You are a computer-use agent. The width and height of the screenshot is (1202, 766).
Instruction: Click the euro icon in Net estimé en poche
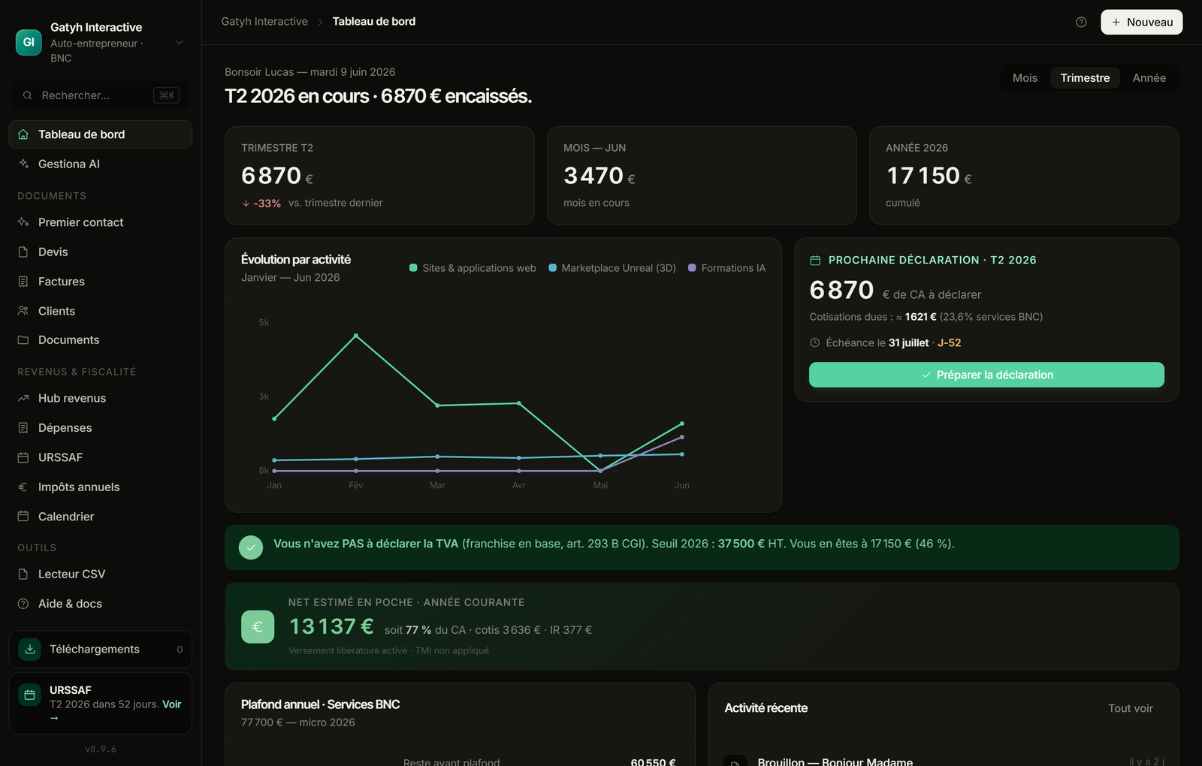(258, 627)
